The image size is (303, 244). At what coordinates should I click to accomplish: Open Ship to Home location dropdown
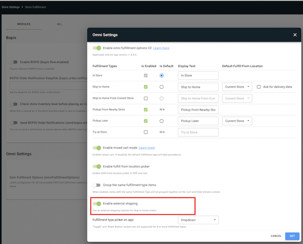coord(237,87)
